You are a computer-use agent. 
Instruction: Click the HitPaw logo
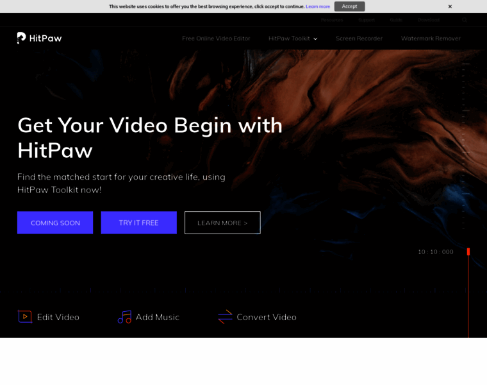(x=40, y=38)
